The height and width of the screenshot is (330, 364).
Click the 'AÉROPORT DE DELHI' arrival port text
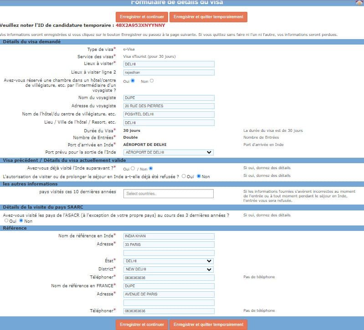[145, 145]
